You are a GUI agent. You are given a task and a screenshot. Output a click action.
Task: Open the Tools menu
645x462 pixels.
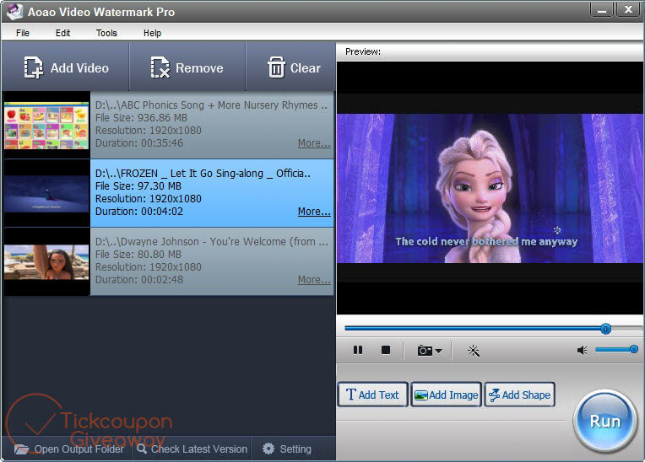pyautogui.click(x=106, y=33)
